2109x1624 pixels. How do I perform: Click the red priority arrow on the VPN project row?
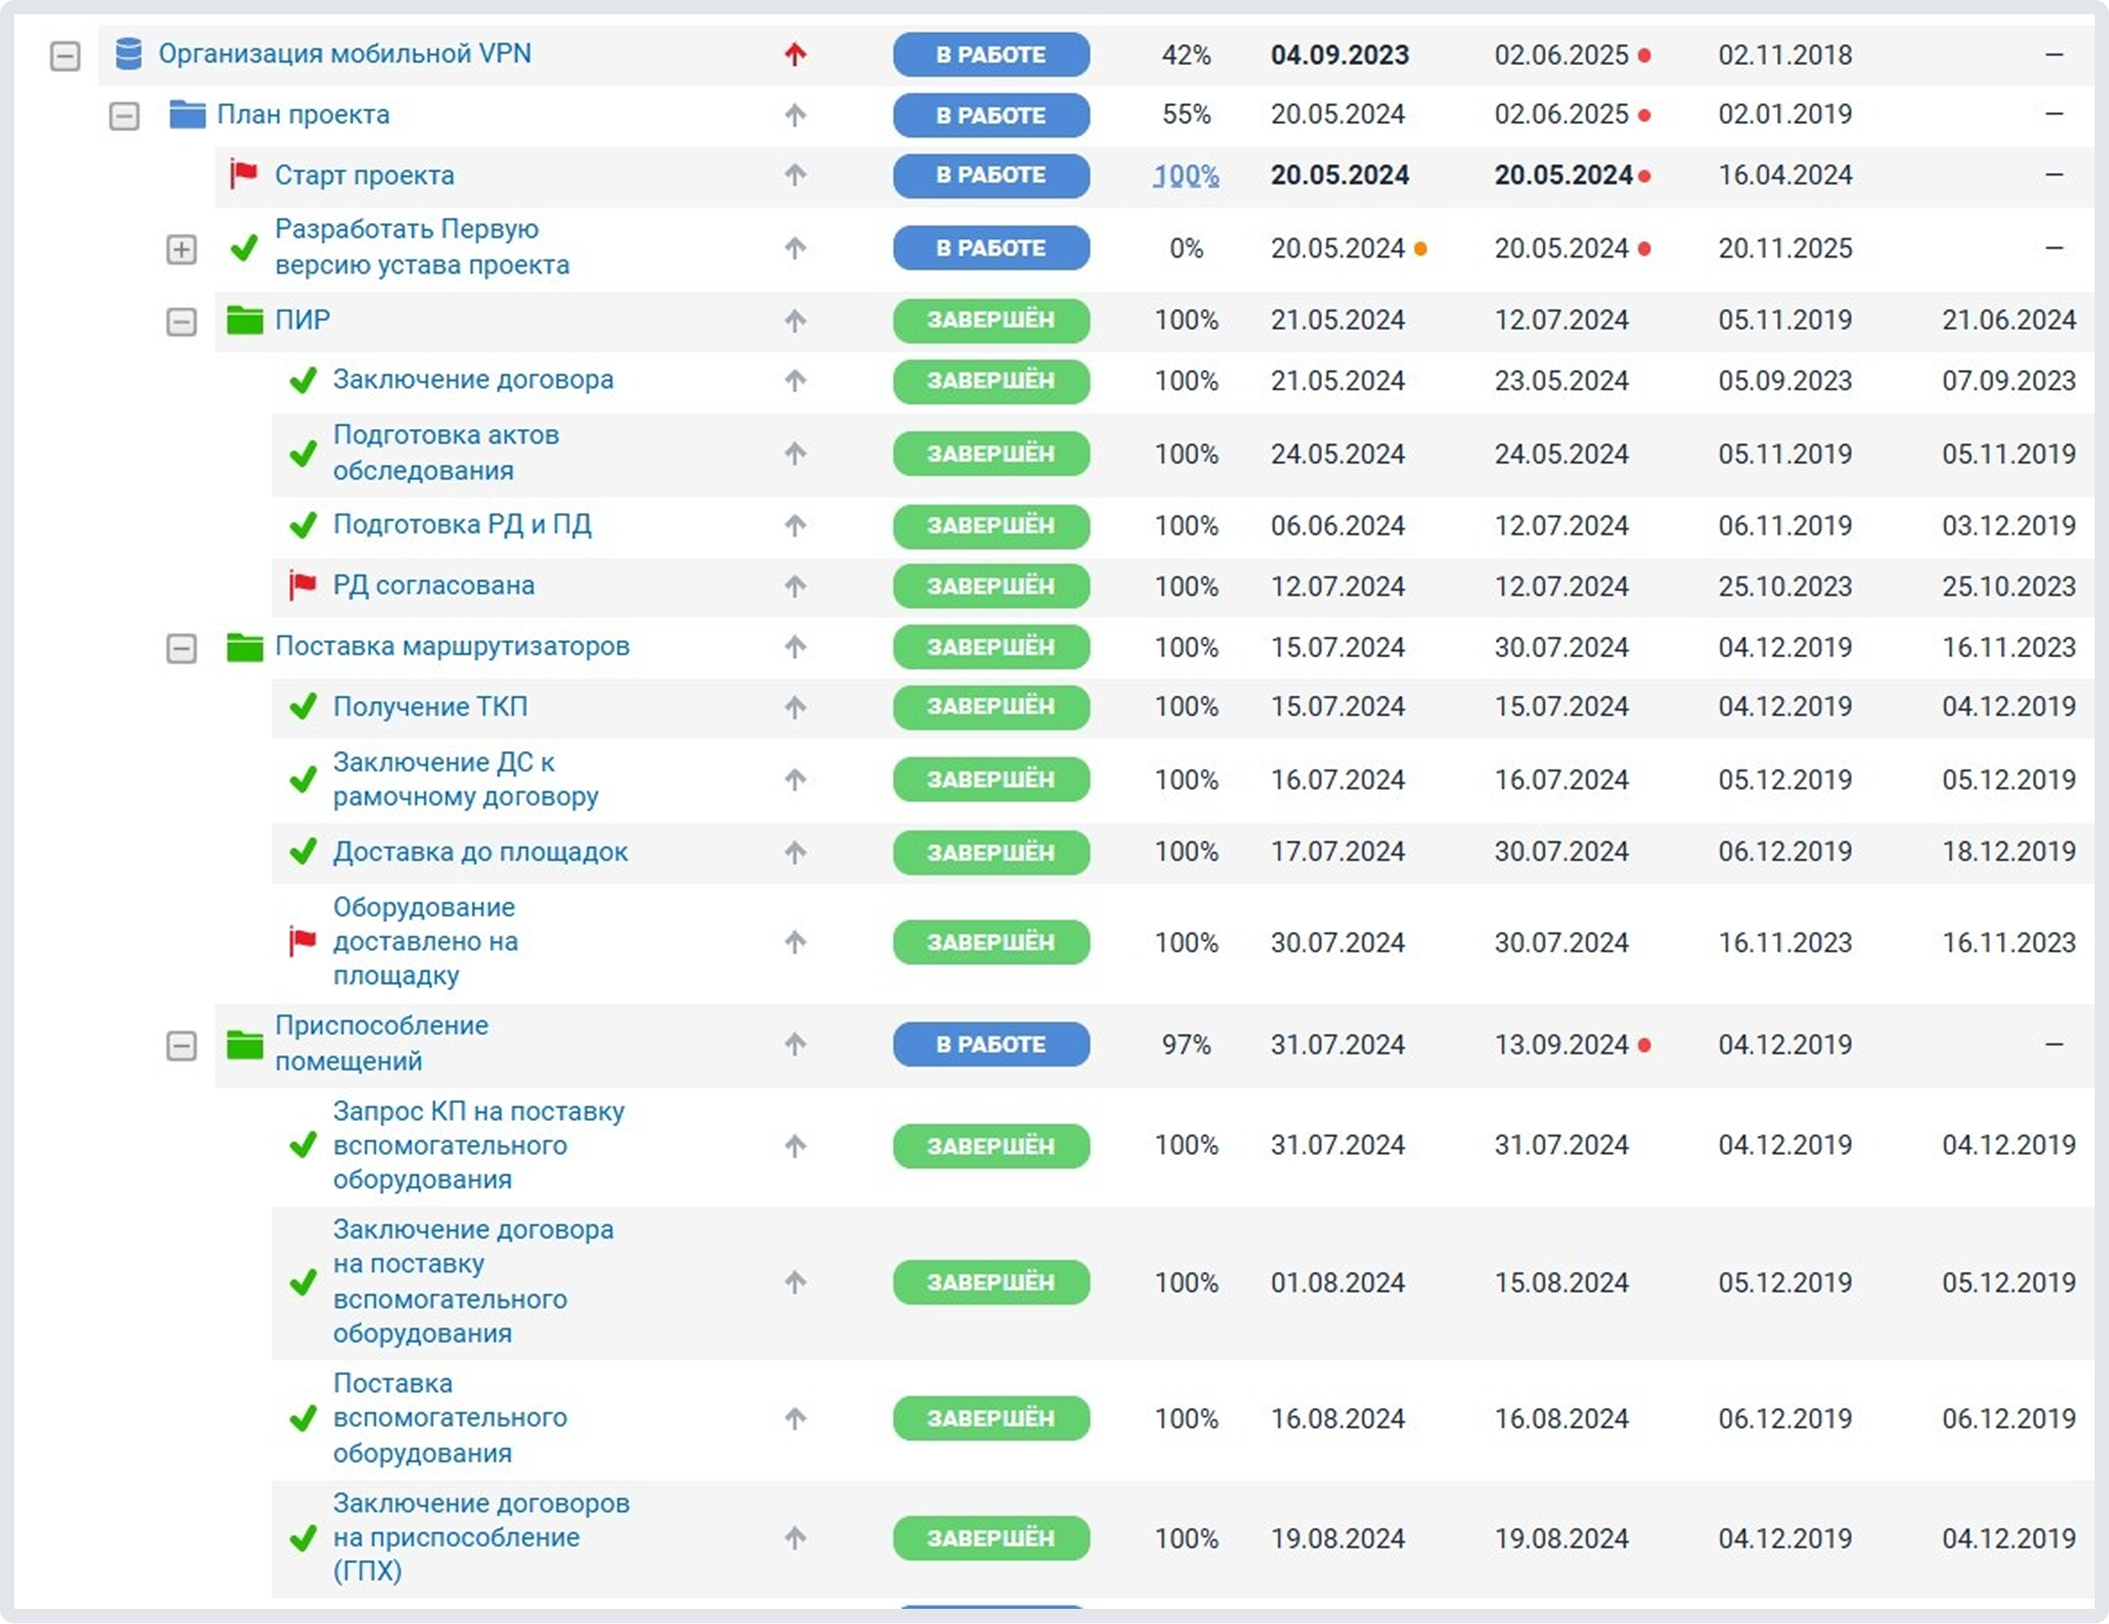795,55
